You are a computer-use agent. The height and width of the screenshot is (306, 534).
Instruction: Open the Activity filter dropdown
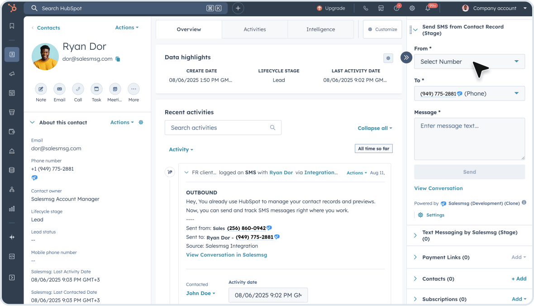[x=181, y=149]
